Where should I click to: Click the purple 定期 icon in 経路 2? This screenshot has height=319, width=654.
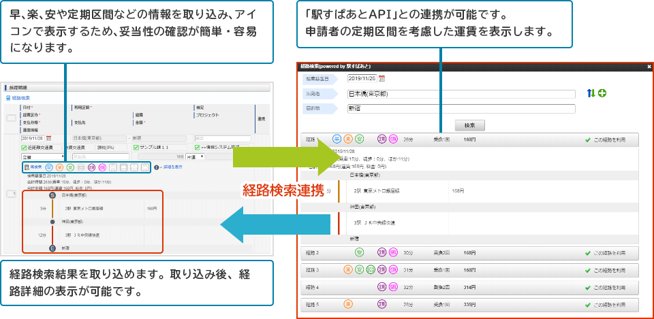381,252
